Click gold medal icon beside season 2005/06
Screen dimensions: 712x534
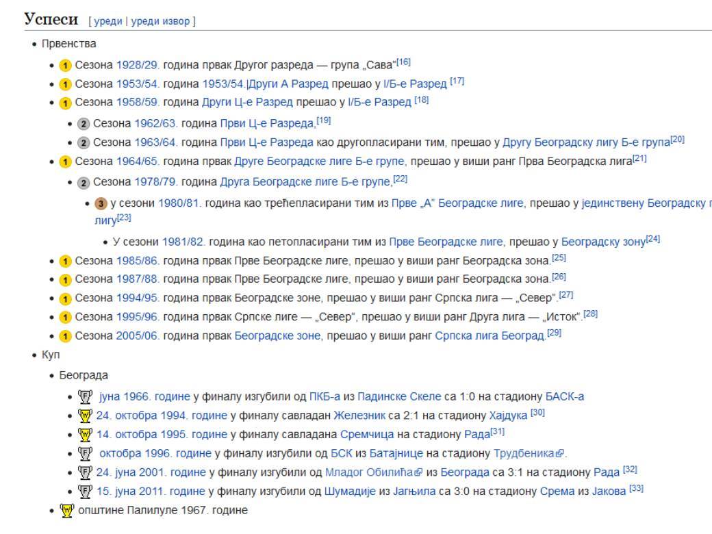66,335
